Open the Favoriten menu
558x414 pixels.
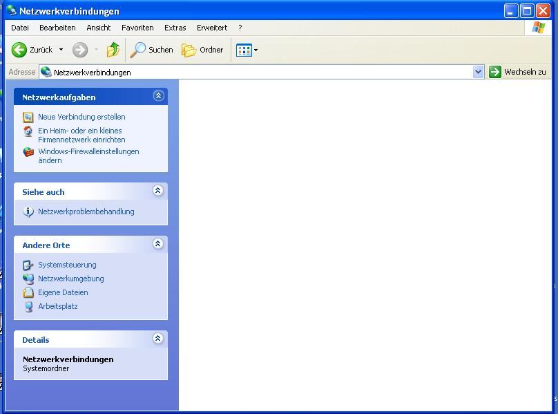click(x=137, y=28)
